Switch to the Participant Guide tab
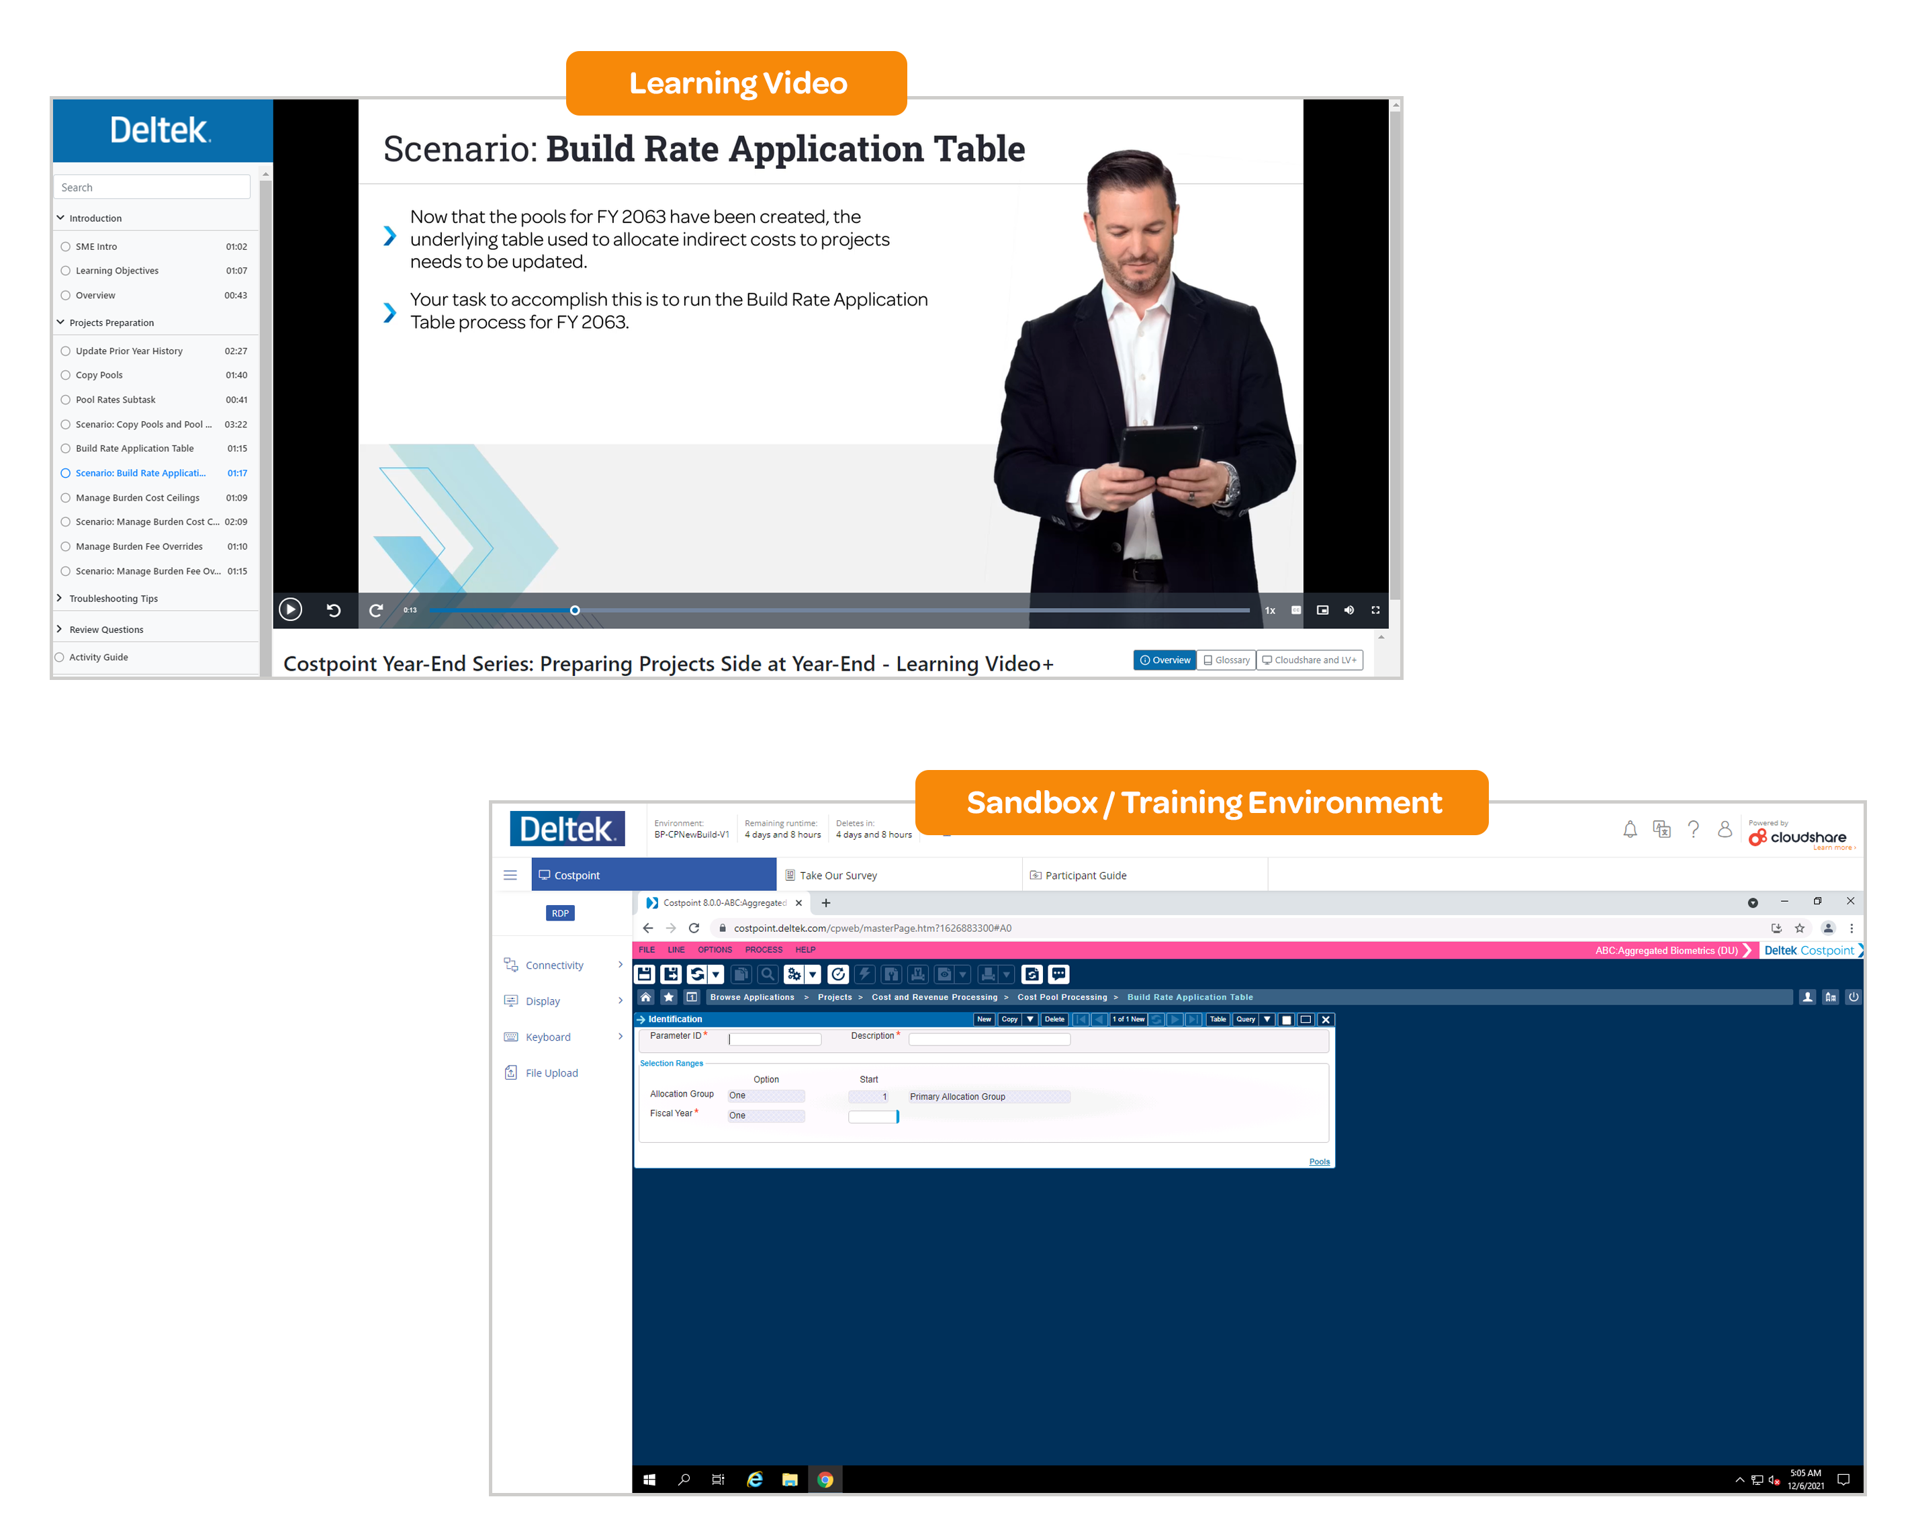This screenshot has height=1540, width=1918. coord(1085,876)
